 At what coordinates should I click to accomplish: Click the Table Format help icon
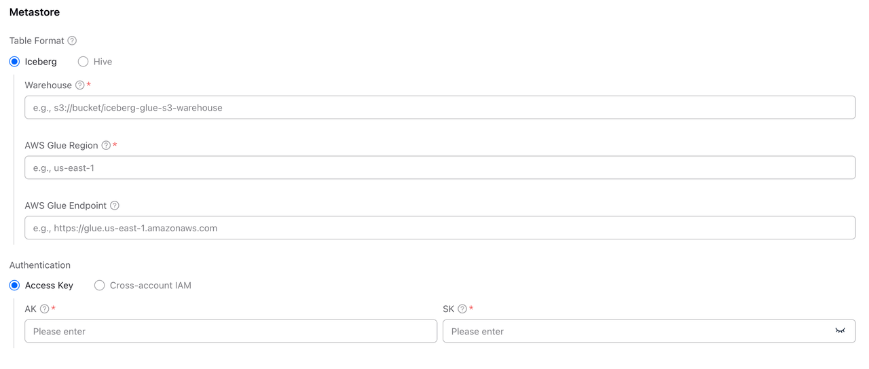72,41
